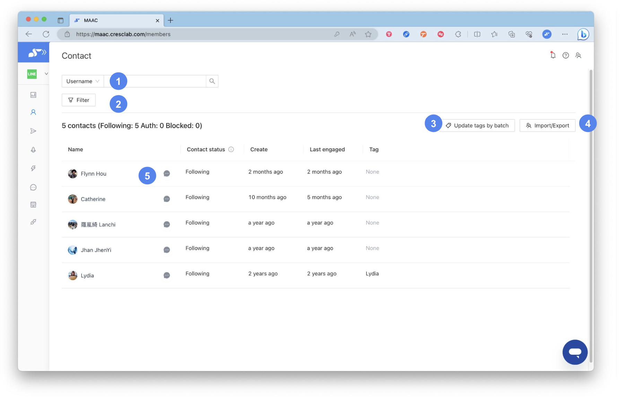This screenshot has width=626, height=397.
Task: Open the Import/Export button
Action: 547,126
